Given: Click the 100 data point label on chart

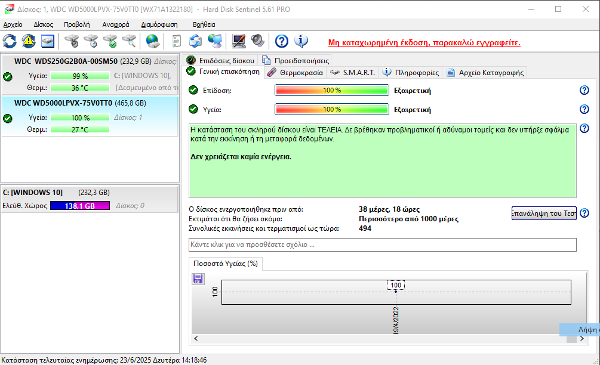Looking at the screenshot, I should 396,285.
